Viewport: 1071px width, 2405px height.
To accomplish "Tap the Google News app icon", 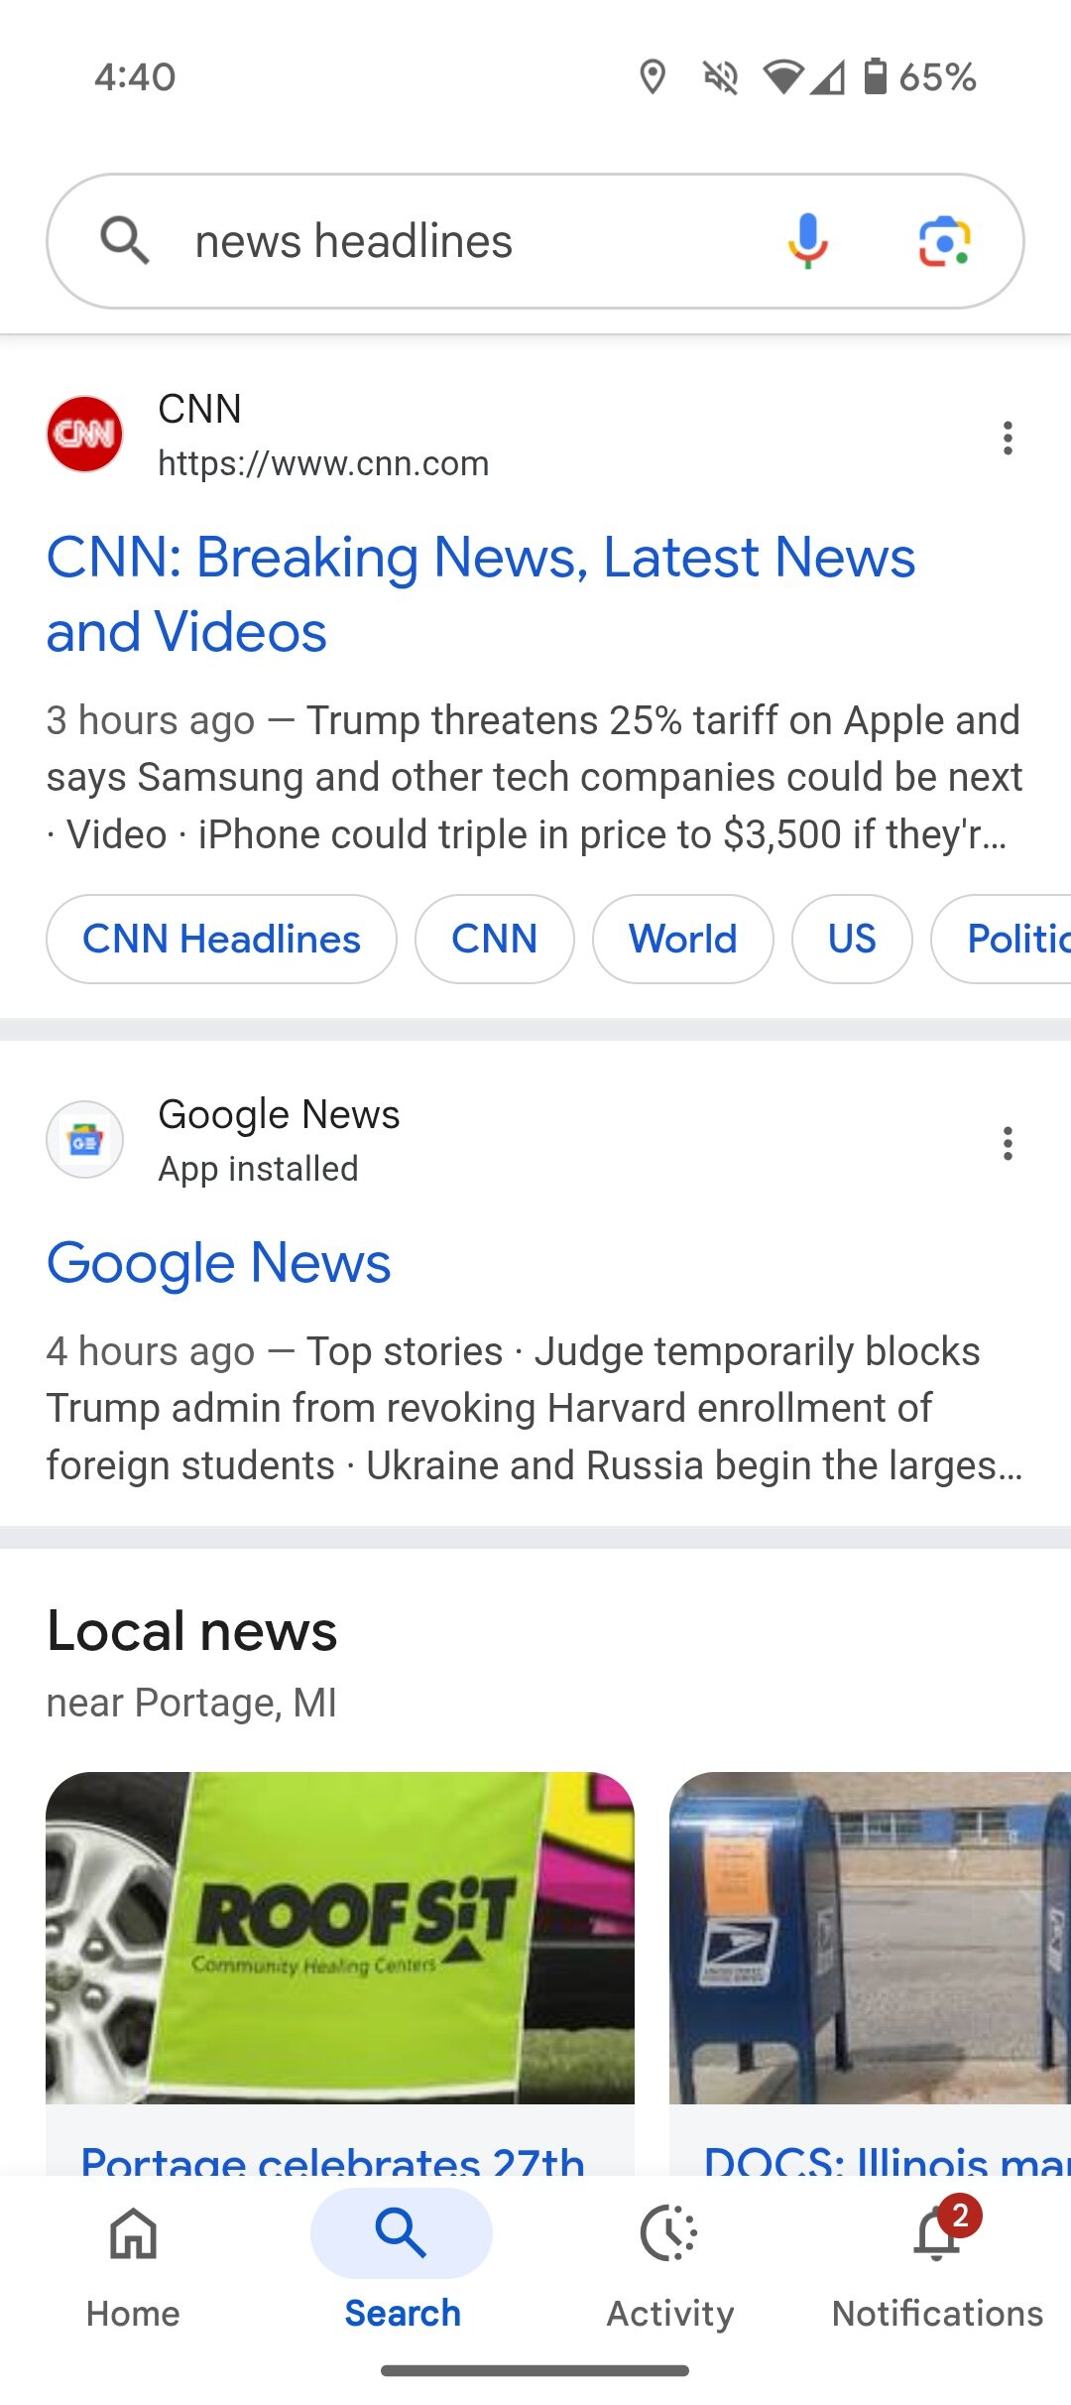I will tap(85, 1140).
